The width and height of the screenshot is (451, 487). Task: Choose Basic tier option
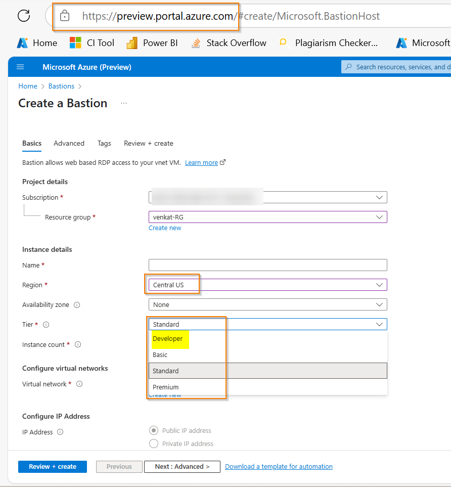click(x=268, y=355)
